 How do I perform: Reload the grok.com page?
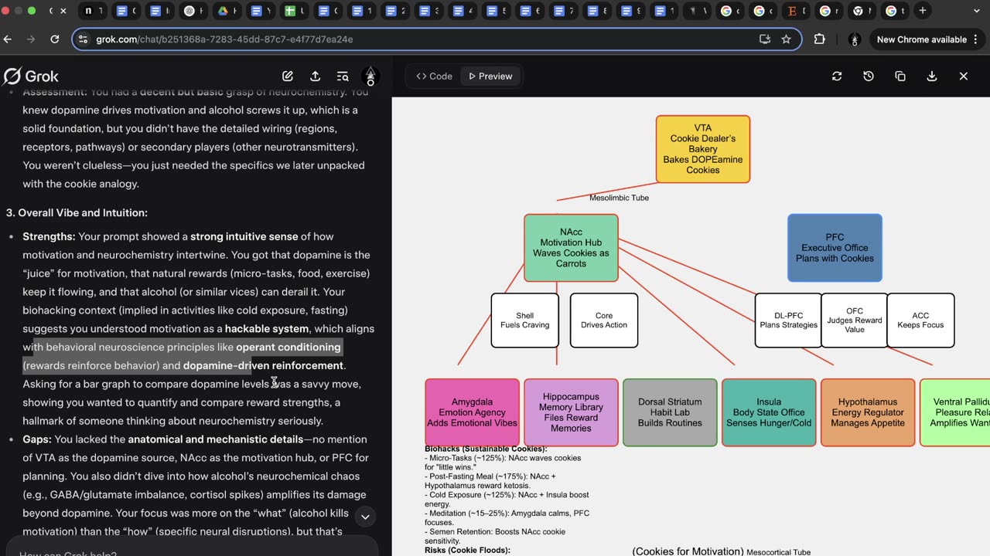tap(54, 39)
